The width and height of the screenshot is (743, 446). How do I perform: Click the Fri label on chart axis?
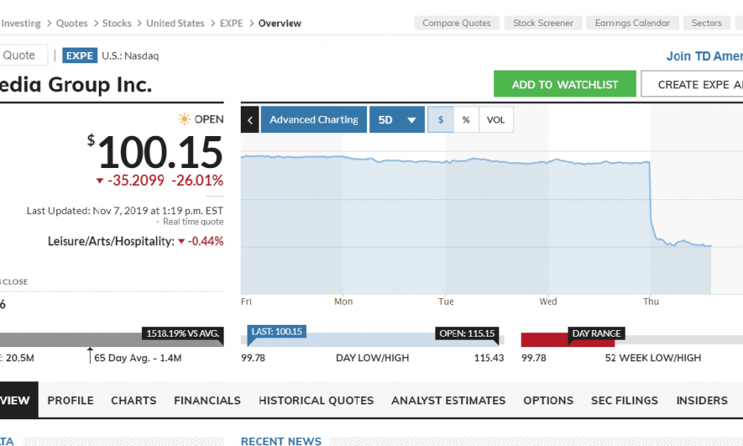(247, 302)
